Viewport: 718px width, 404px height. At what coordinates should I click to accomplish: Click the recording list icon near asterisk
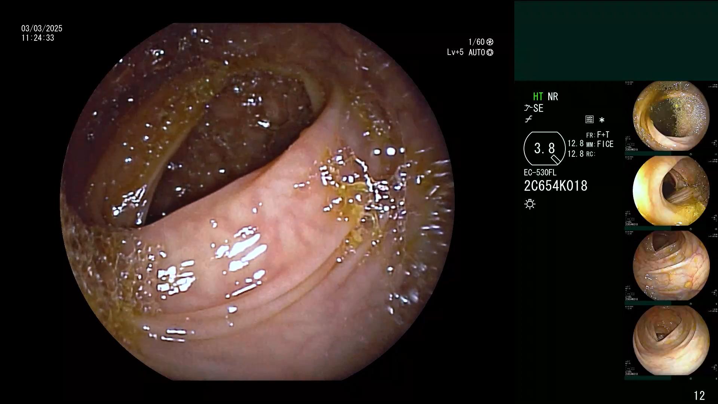click(x=589, y=120)
